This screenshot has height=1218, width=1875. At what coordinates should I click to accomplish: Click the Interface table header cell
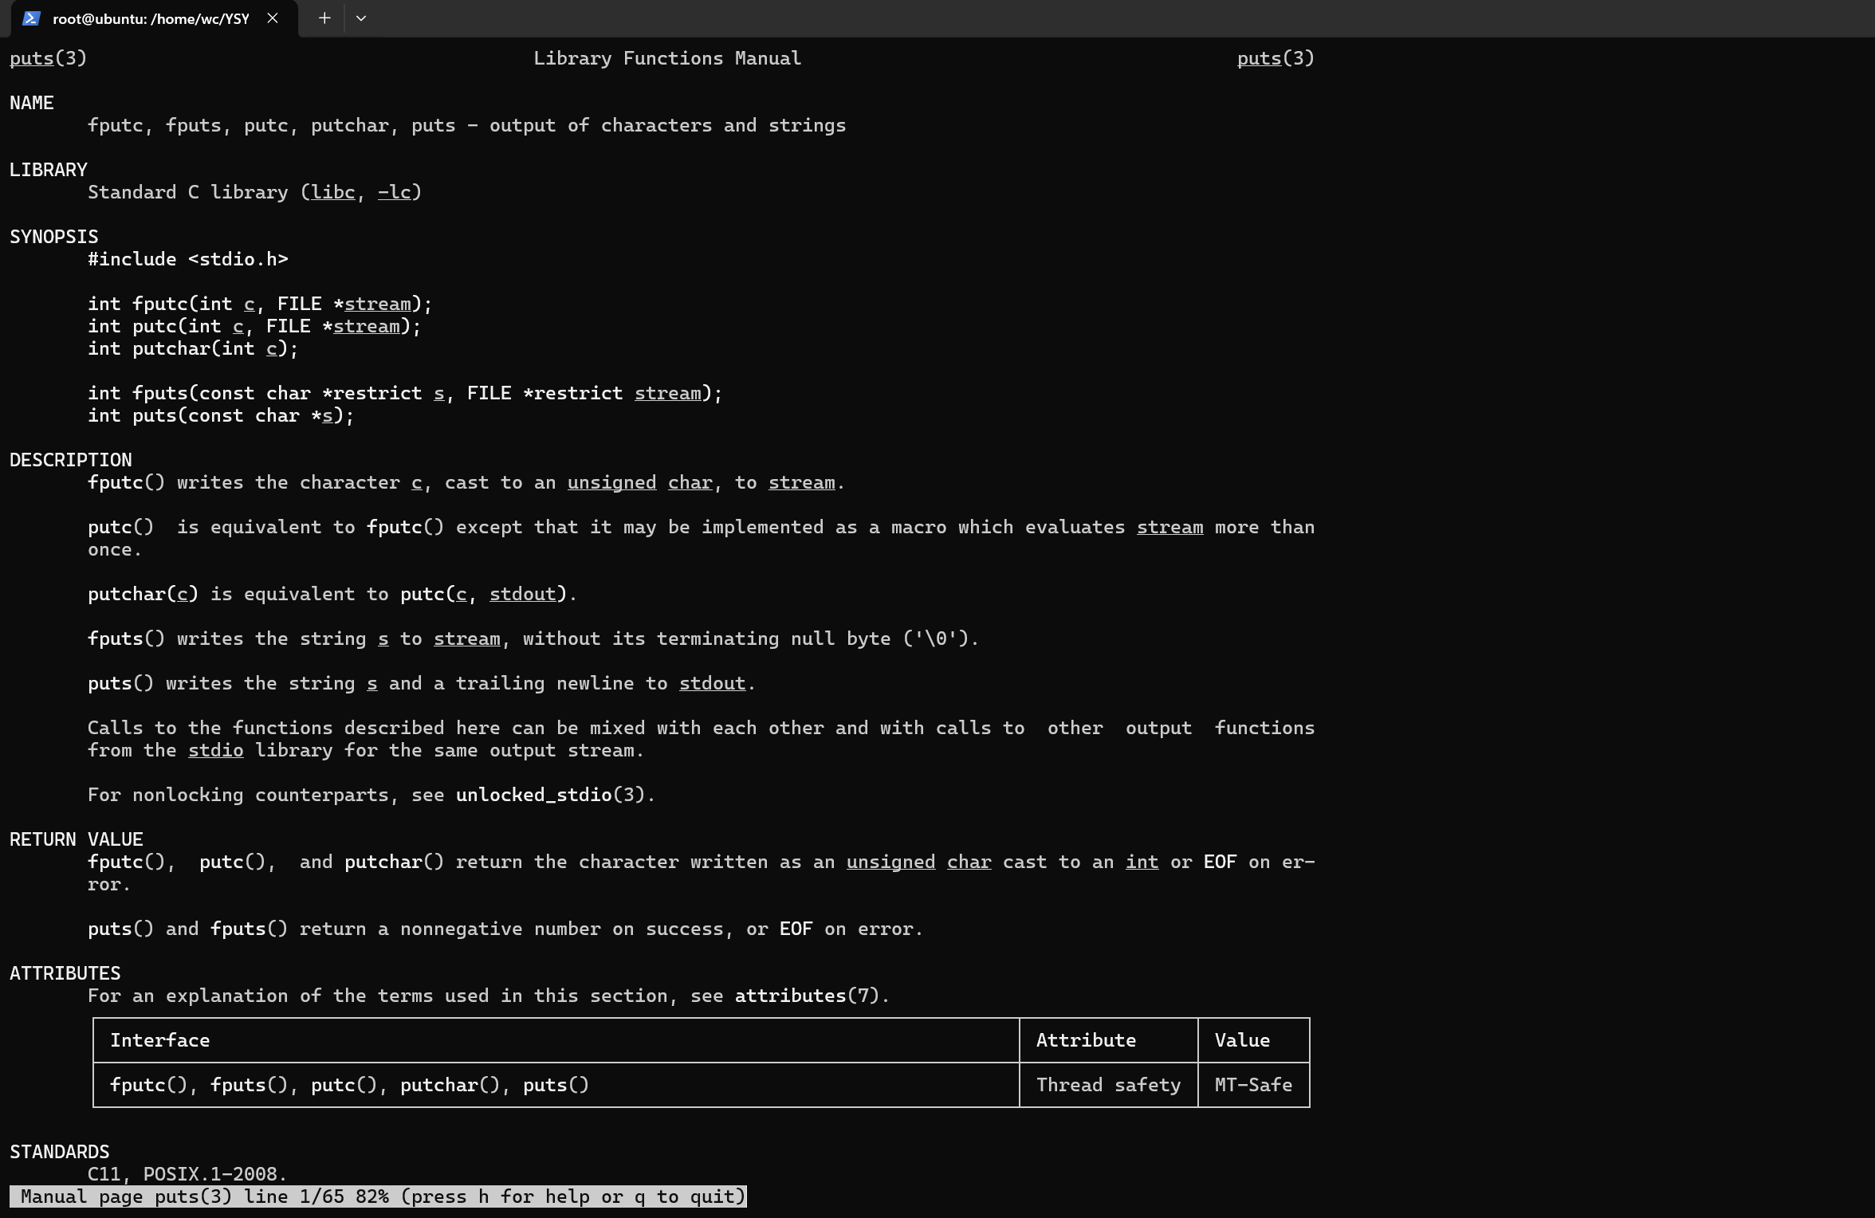click(x=159, y=1040)
